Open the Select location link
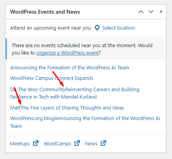The image size is (172, 159). click(x=119, y=28)
